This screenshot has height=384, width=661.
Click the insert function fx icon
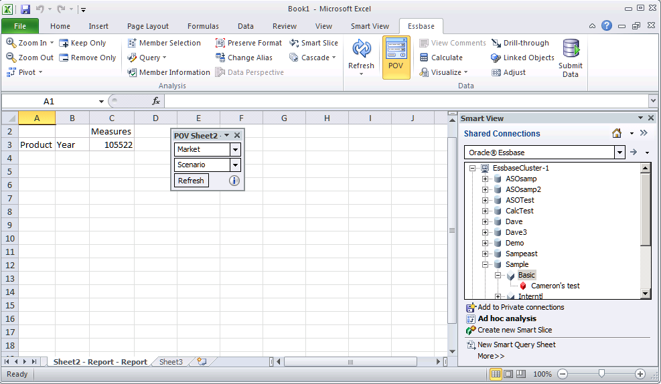[x=156, y=101]
